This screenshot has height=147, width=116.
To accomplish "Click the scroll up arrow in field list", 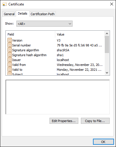I will click(x=107, y=34).
